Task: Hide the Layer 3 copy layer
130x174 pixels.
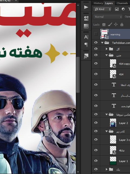Action: (96, 139)
